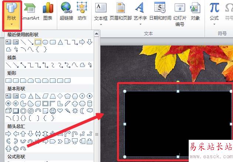Select heart shape
The height and width of the screenshot is (162, 233).
(x=60, y=111)
